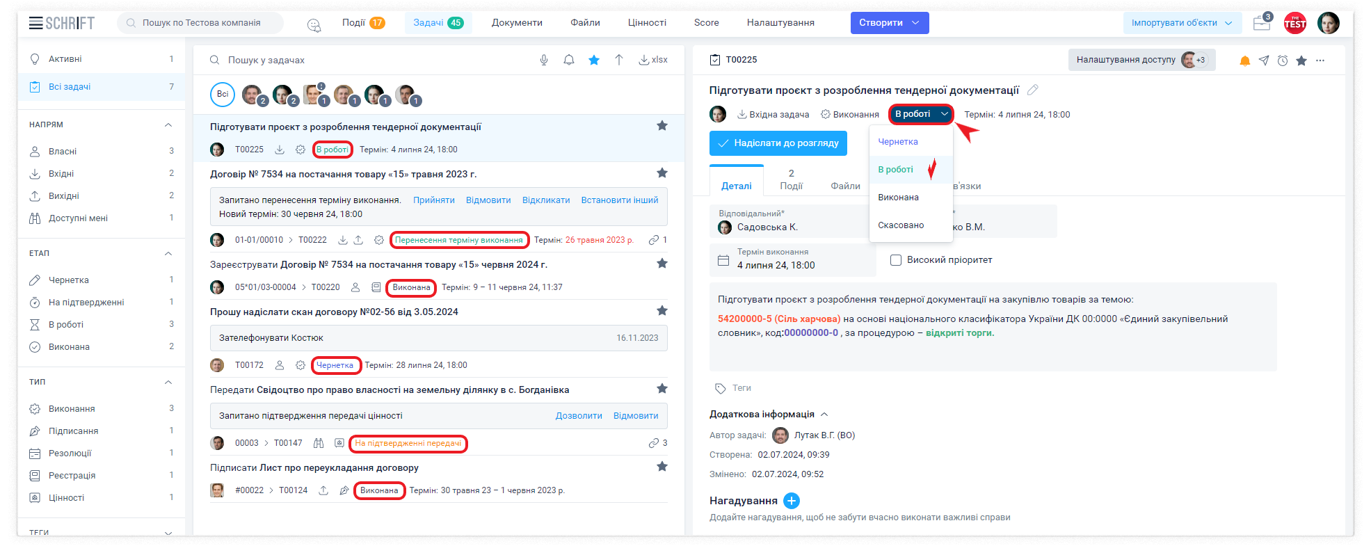Select Виконана in the status dropdown

[x=898, y=198]
